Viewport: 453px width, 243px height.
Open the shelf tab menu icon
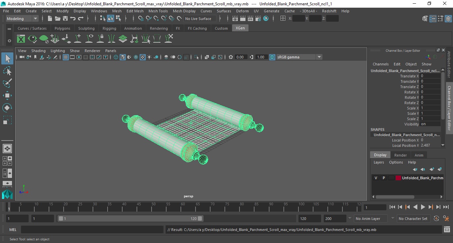(9, 29)
